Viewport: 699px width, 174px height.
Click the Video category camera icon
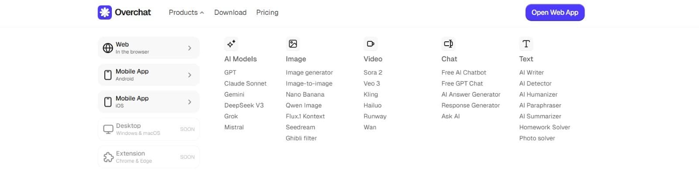(370, 43)
